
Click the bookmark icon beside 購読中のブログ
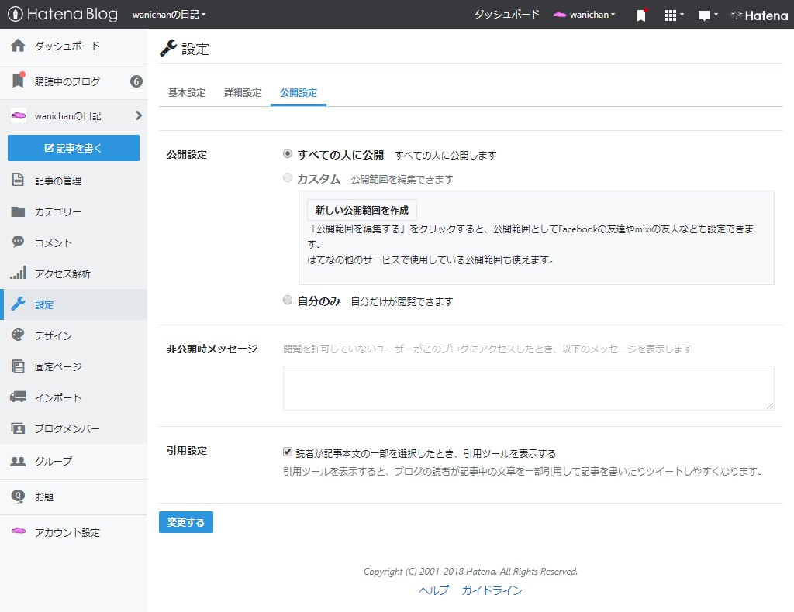point(19,80)
